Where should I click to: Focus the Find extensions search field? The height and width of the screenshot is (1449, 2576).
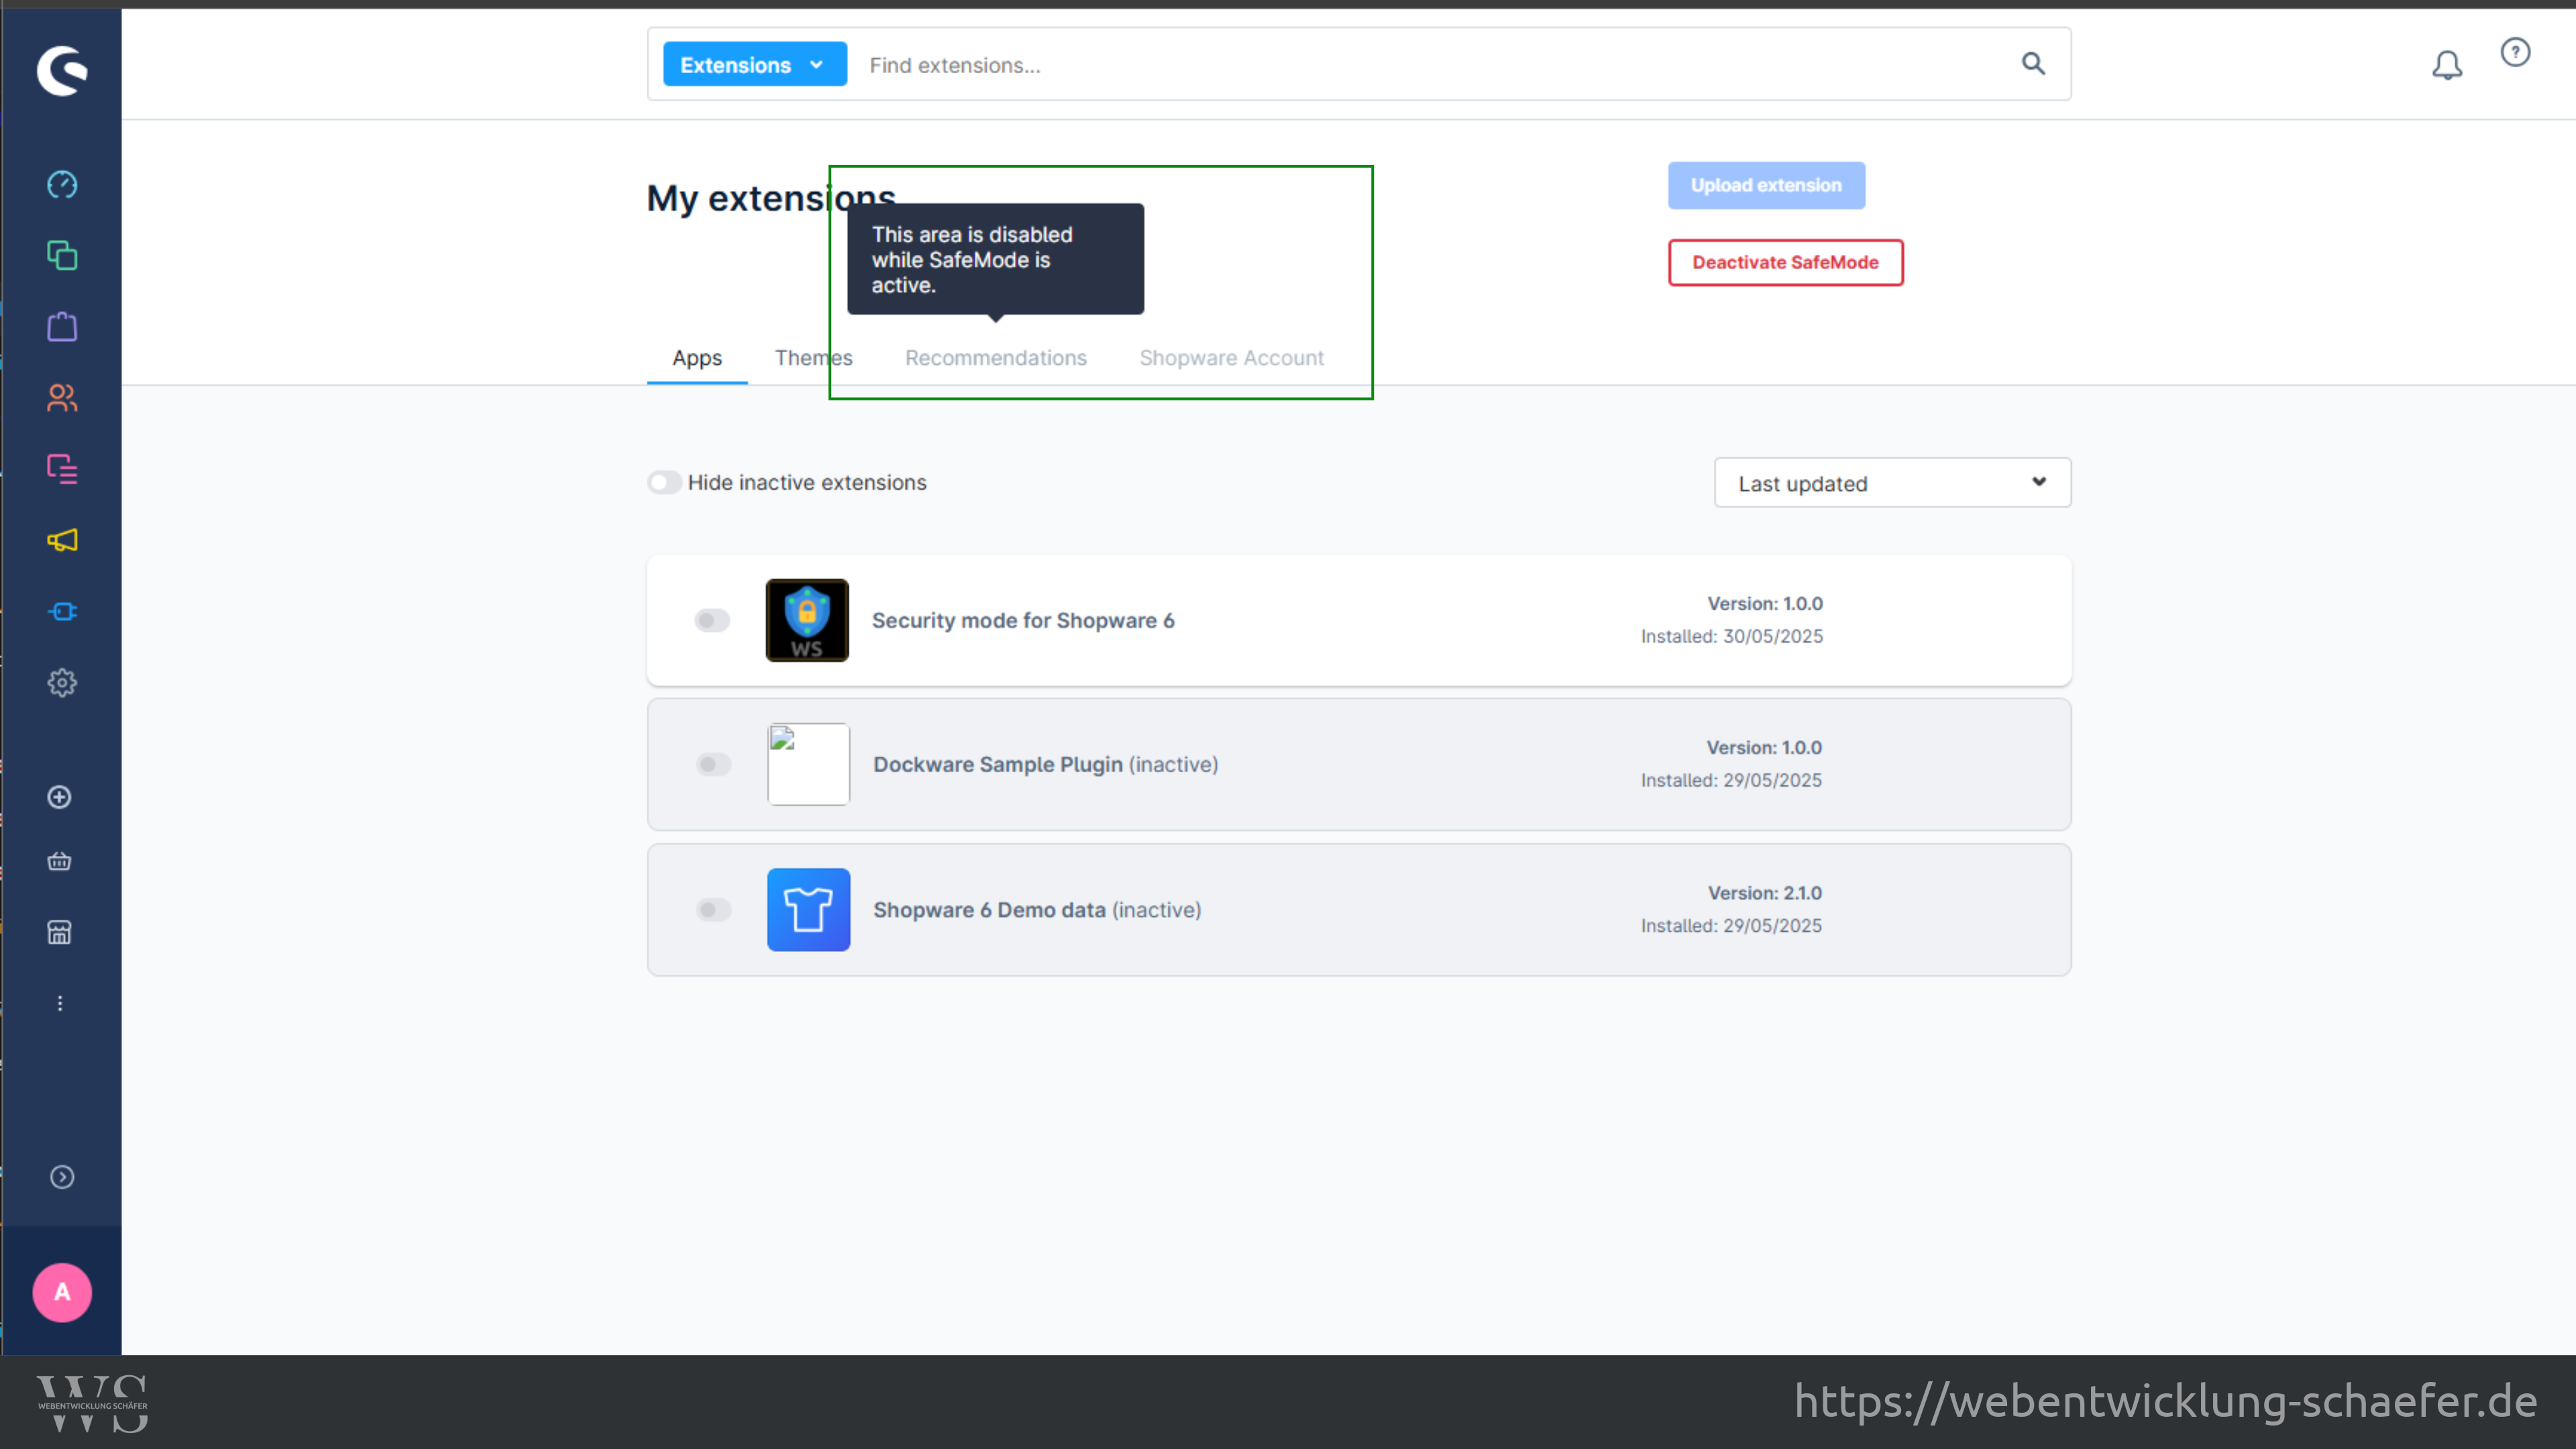pos(1430,65)
